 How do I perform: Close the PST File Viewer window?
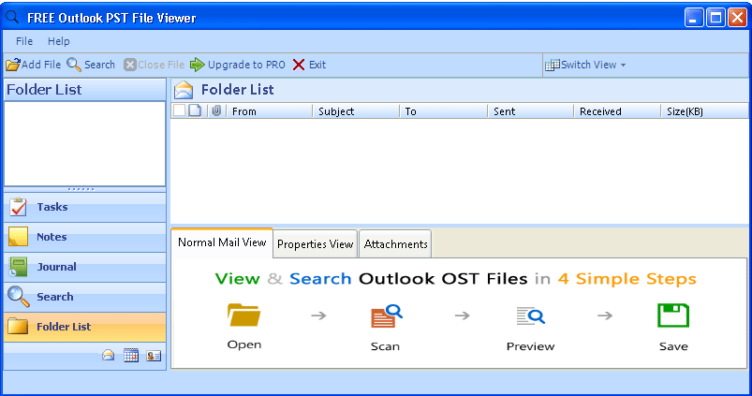click(x=737, y=18)
